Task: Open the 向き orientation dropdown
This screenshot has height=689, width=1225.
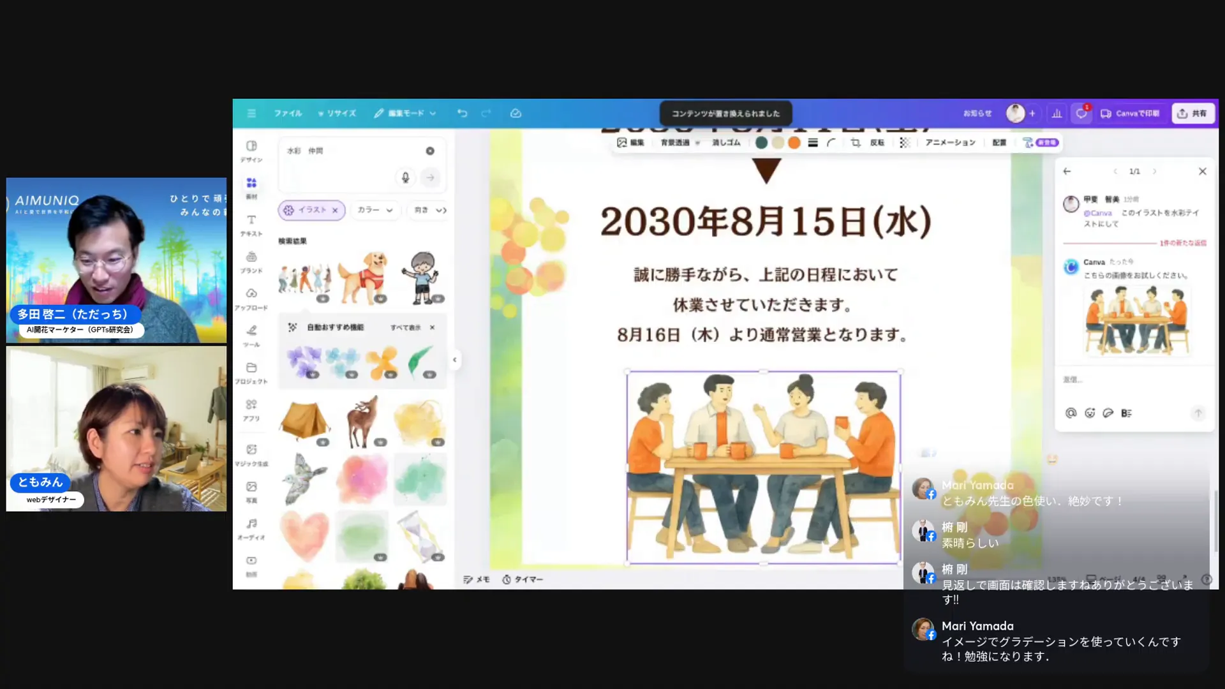Action: click(429, 210)
